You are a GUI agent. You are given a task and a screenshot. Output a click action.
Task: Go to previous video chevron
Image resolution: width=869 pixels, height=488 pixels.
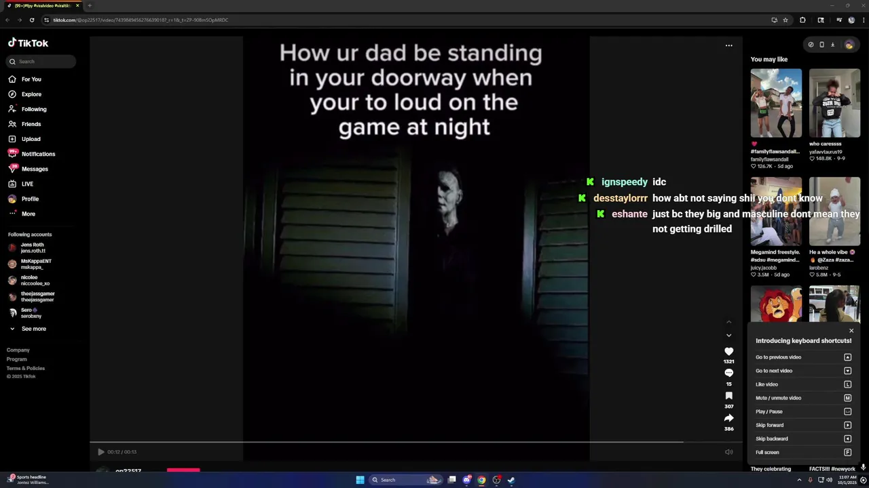728,322
